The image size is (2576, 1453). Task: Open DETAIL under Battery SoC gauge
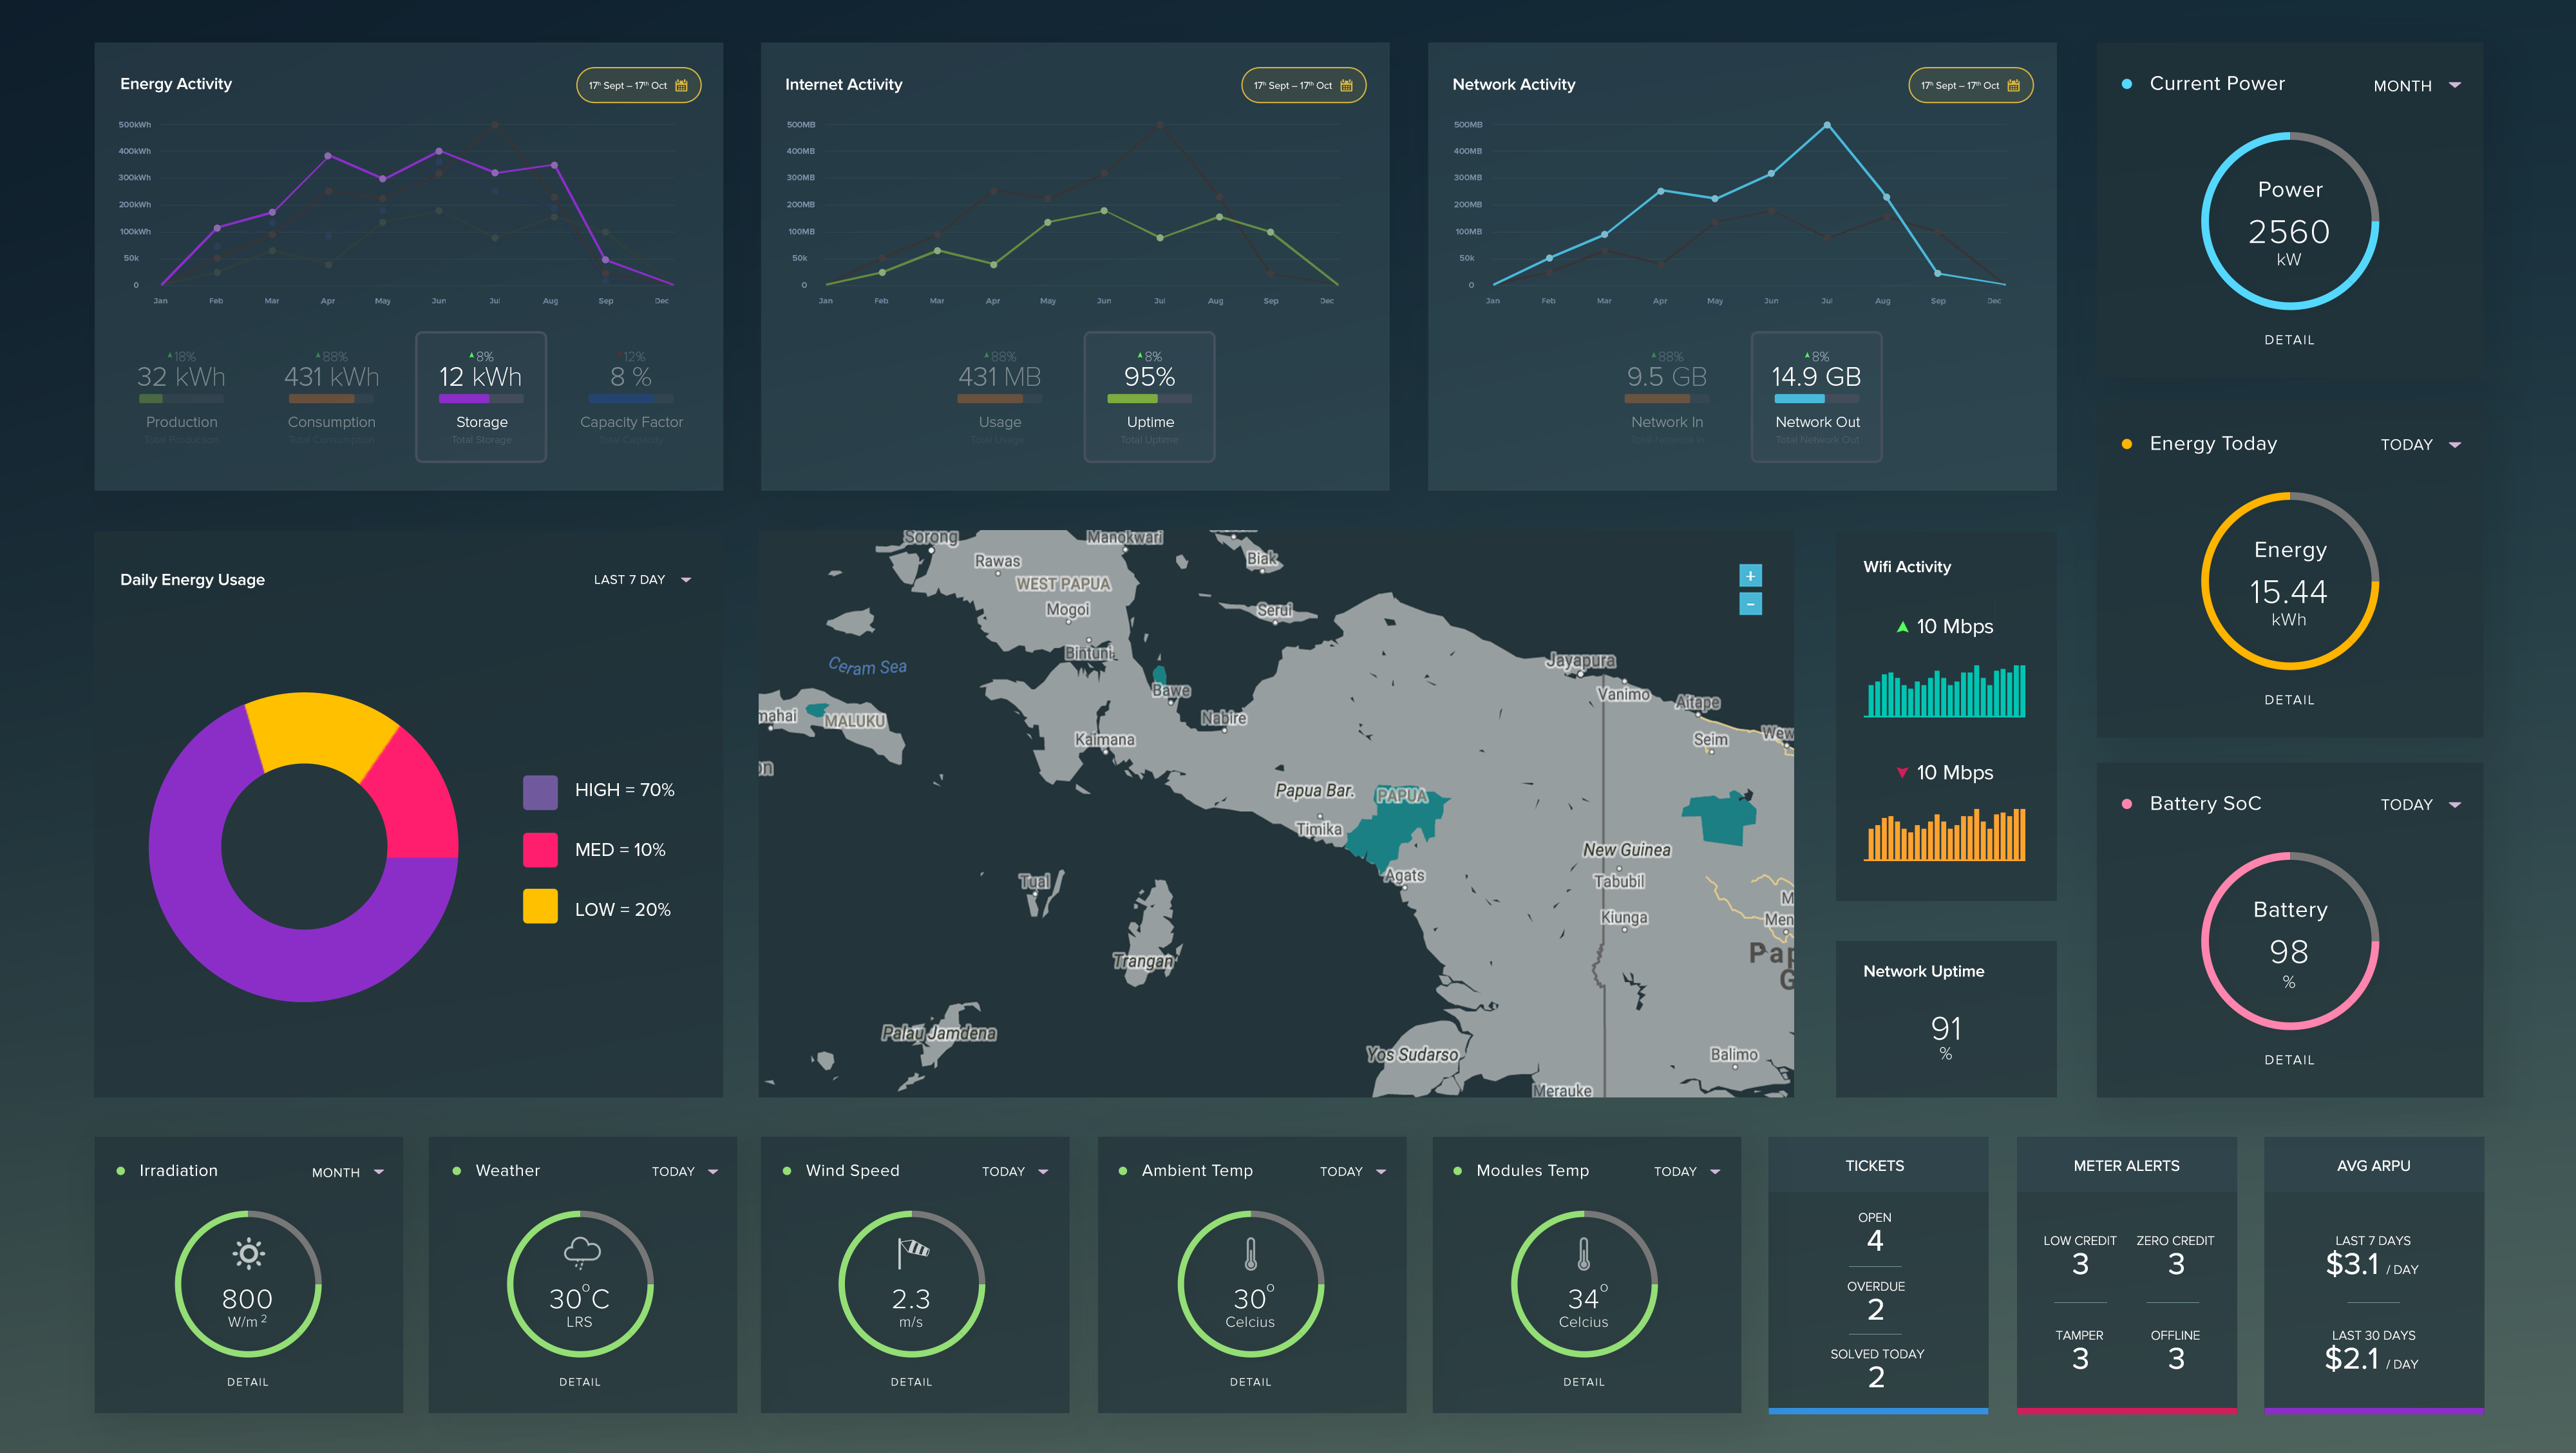(2289, 1060)
